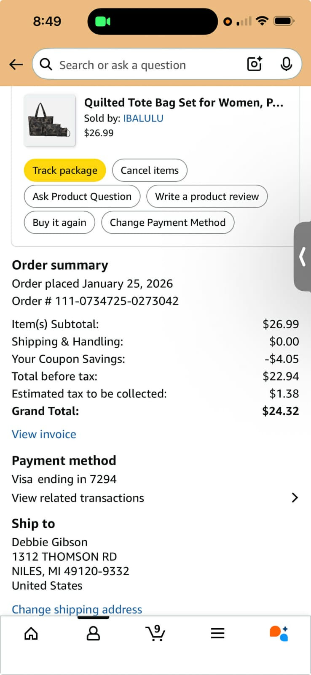This screenshot has height=675, width=311.
Task: Open the shopping cart
Action: [x=155, y=633]
